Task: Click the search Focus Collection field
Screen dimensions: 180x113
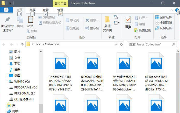Action: coord(152,44)
